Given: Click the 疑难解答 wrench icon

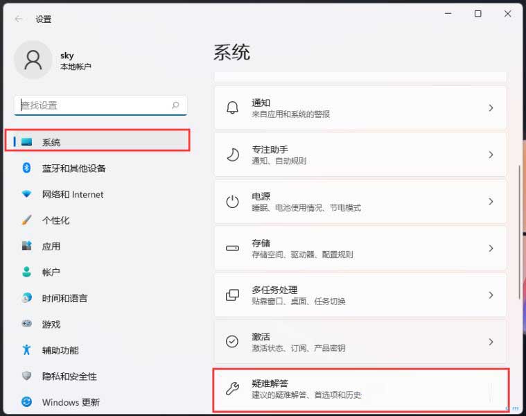Looking at the screenshot, I should tap(232, 388).
